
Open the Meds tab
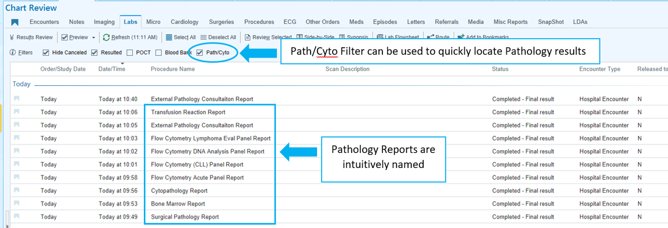(x=356, y=22)
